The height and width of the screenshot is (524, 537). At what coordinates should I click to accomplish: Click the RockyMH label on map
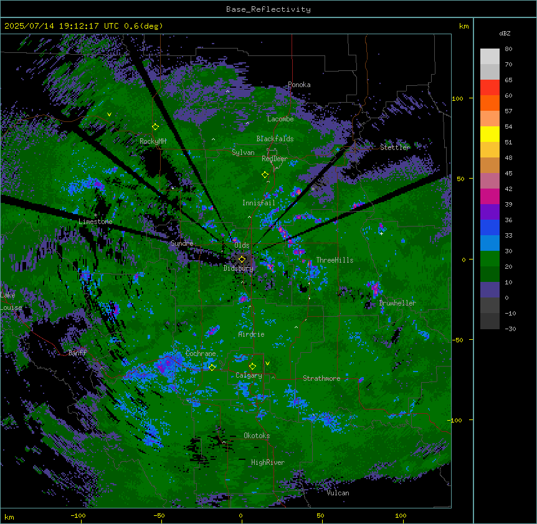(153, 141)
